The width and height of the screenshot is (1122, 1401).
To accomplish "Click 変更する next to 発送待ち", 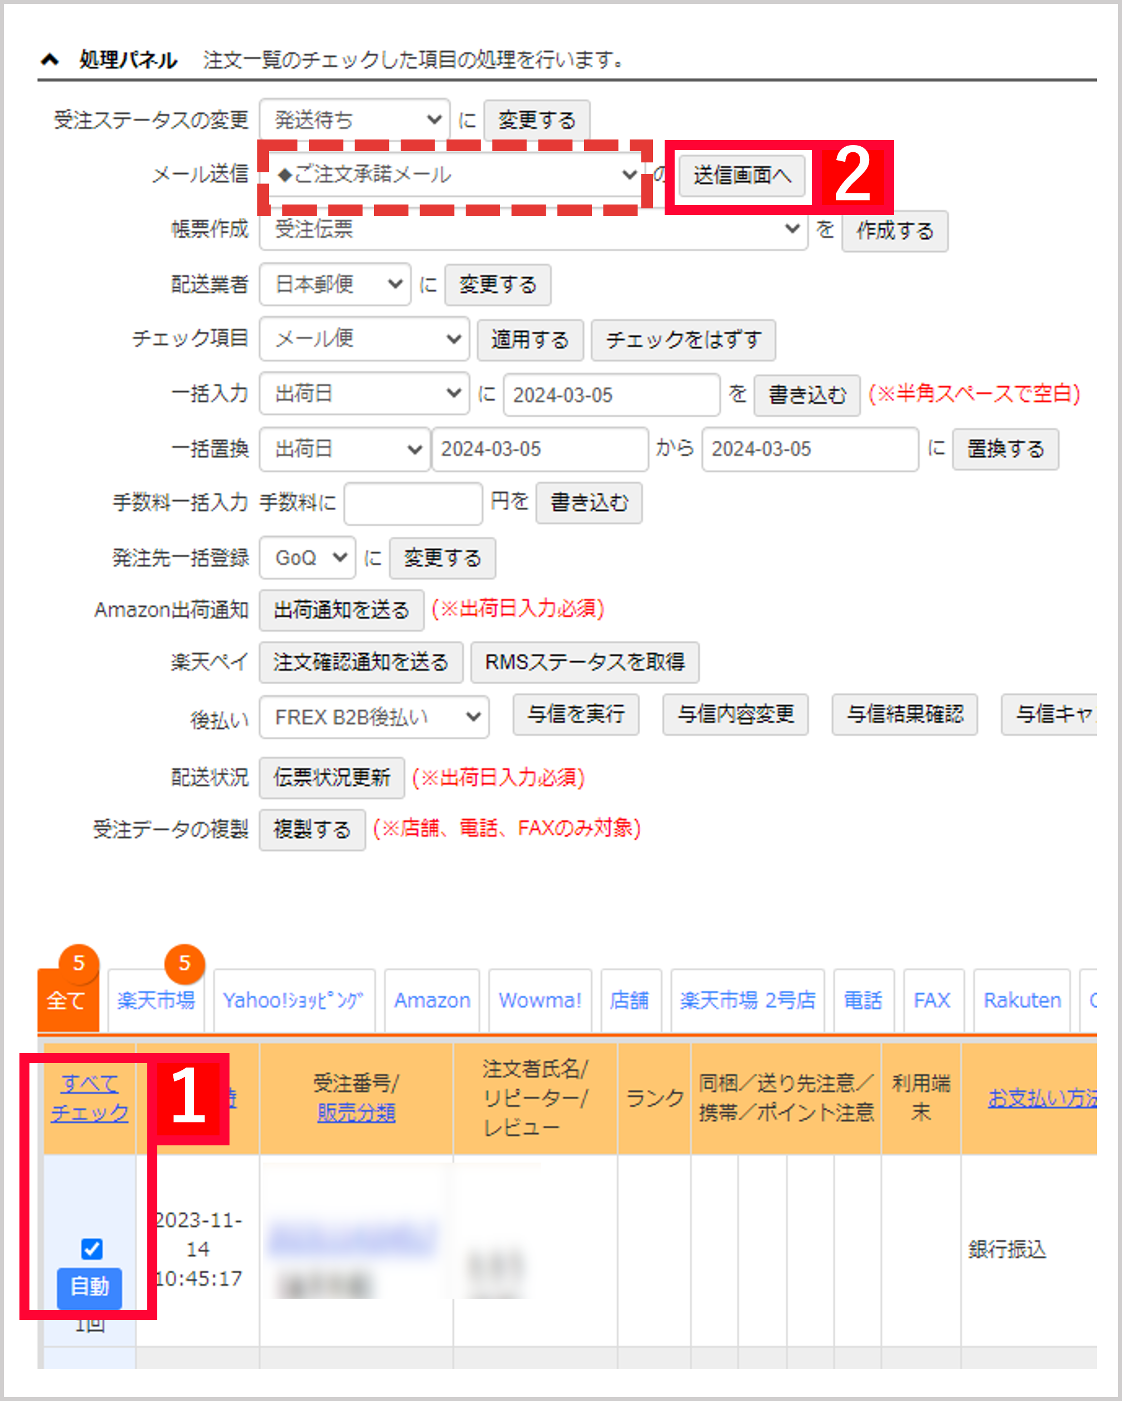I will tap(537, 120).
